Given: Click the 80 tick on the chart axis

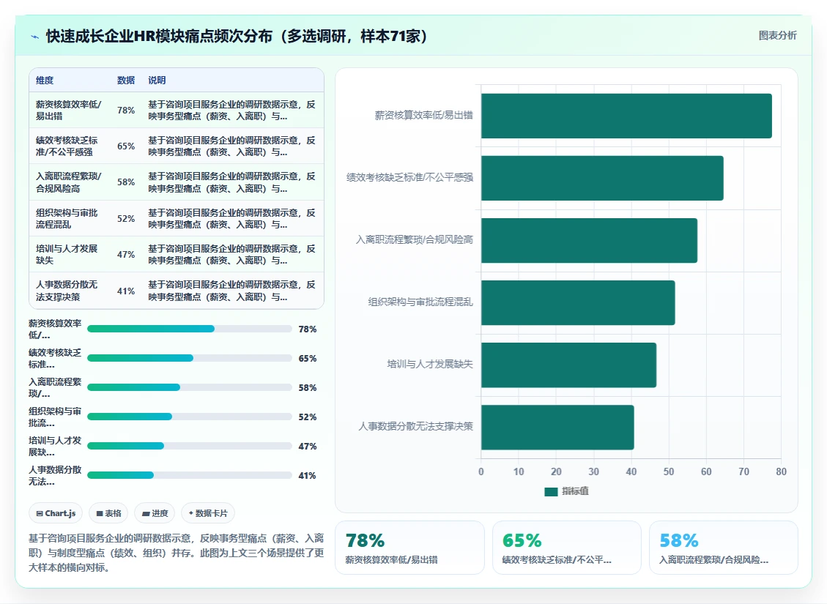Looking at the screenshot, I should tap(781, 471).
